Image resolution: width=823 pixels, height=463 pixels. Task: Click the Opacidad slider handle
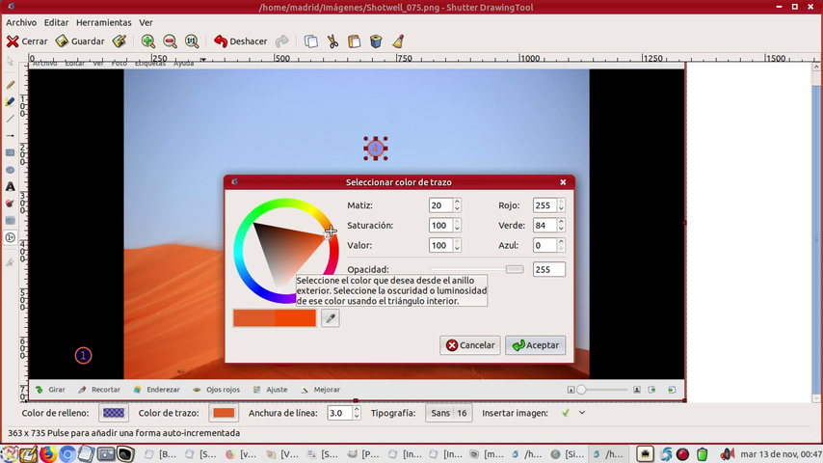pyautogui.click(x=515, y=270)
